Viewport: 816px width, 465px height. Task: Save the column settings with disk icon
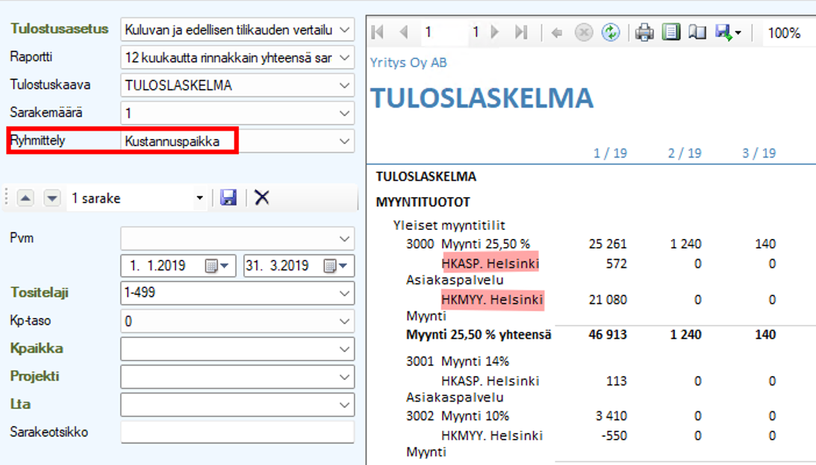coord(228,198)
